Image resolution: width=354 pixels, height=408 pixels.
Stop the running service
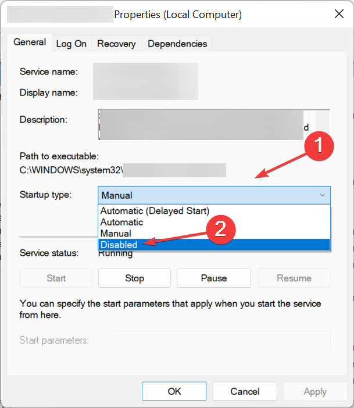coord(134,278)
